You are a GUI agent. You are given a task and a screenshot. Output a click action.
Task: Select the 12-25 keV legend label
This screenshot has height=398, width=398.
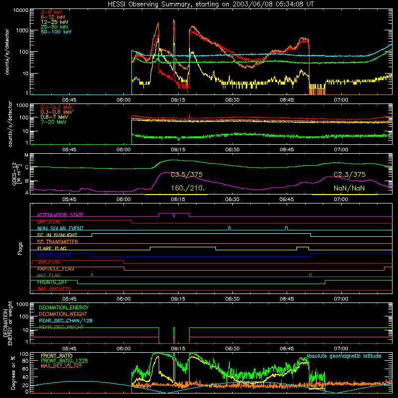pos(55,22)
